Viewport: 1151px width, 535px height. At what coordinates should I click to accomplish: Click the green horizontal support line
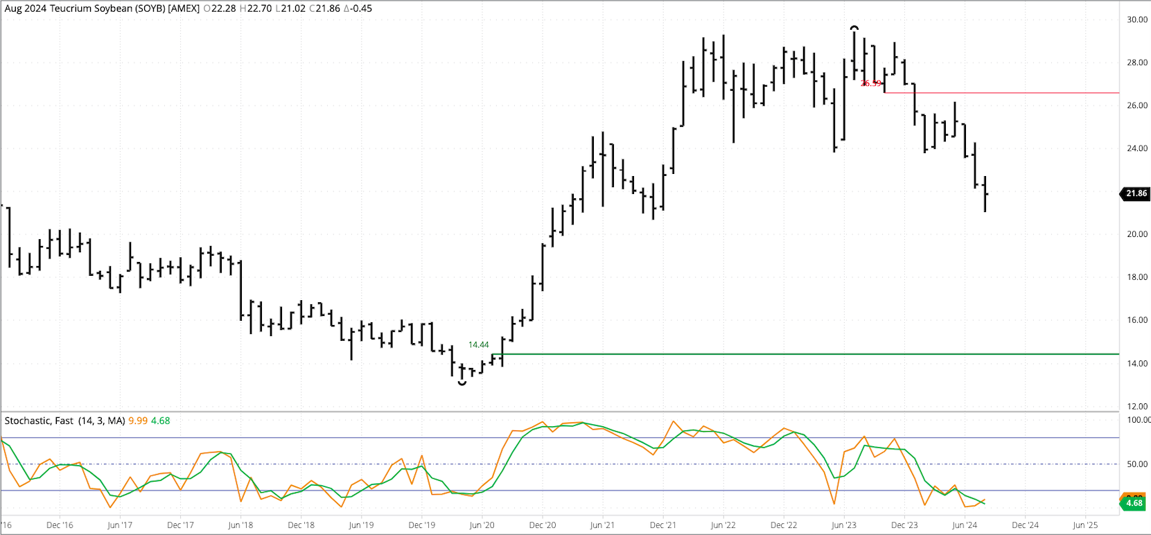762,354
